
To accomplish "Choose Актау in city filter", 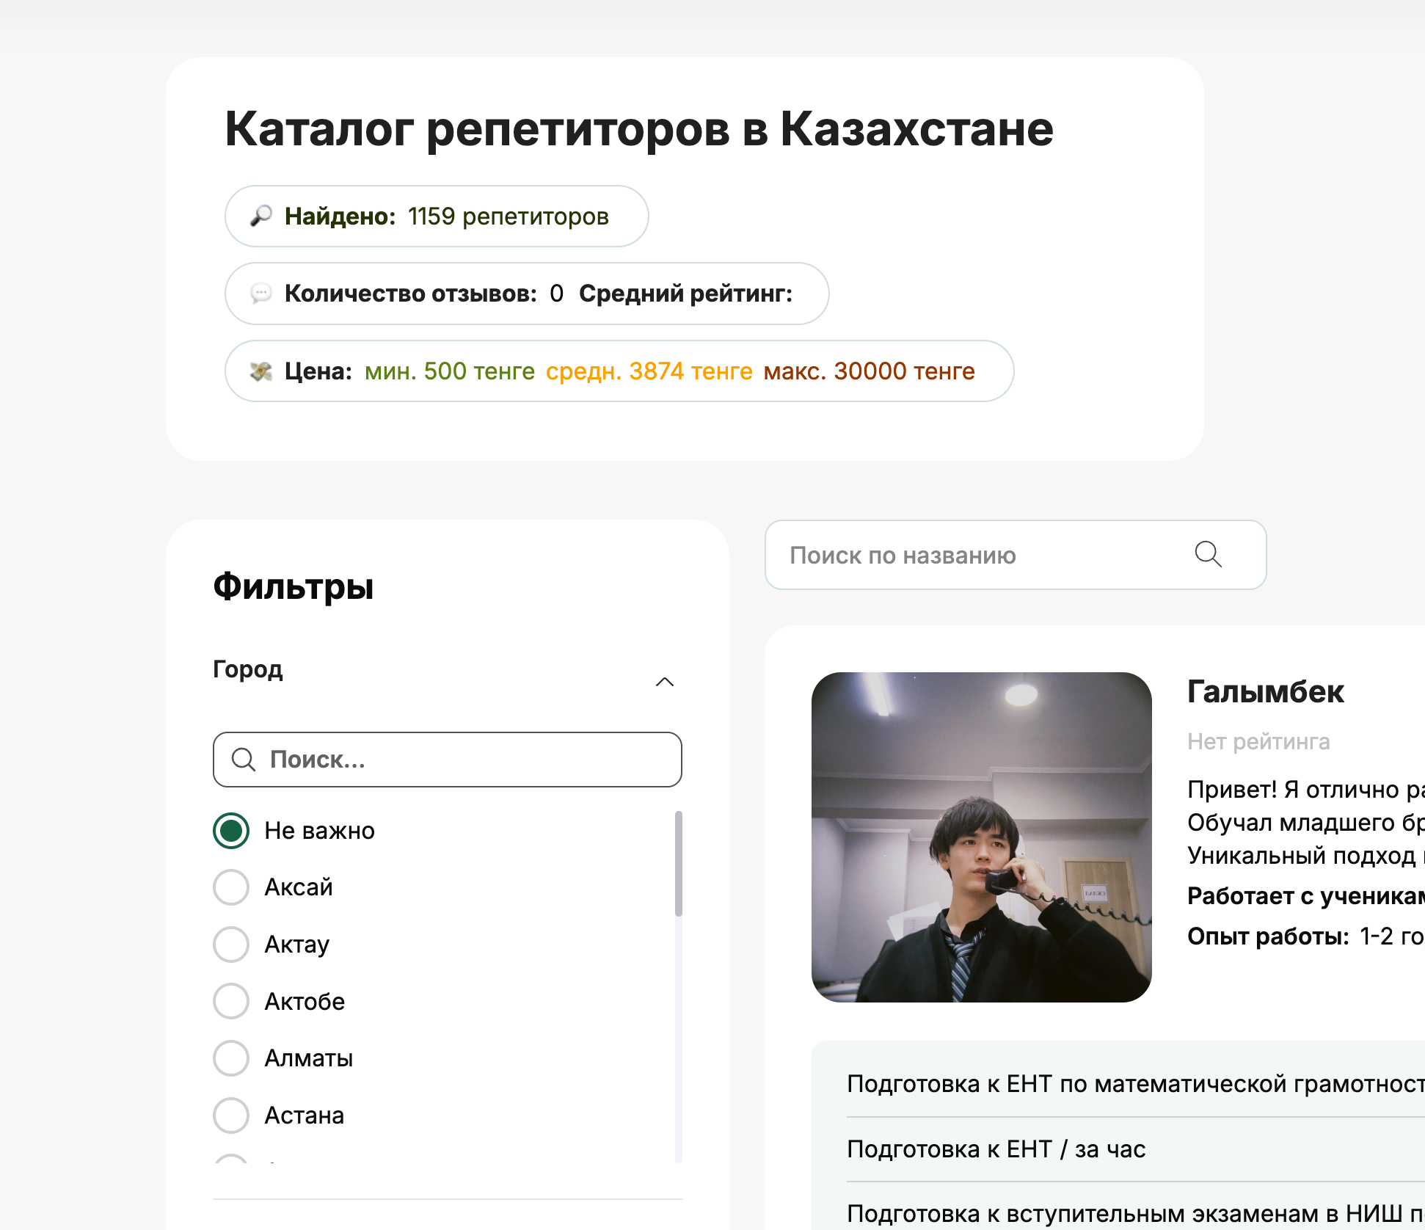I will click(231, 945).
